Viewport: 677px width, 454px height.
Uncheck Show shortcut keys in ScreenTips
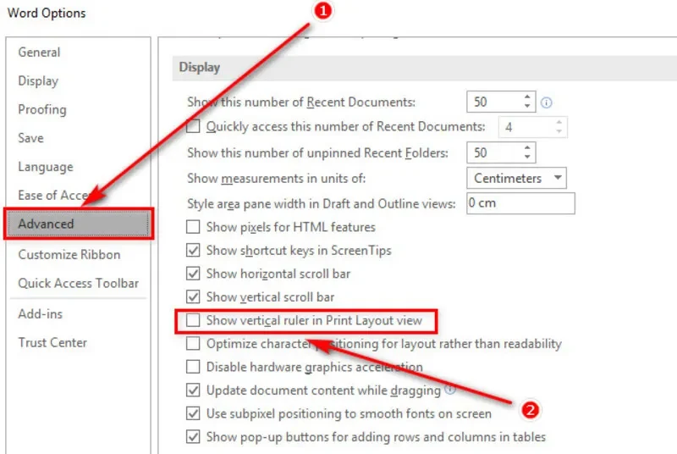(193, 250)
